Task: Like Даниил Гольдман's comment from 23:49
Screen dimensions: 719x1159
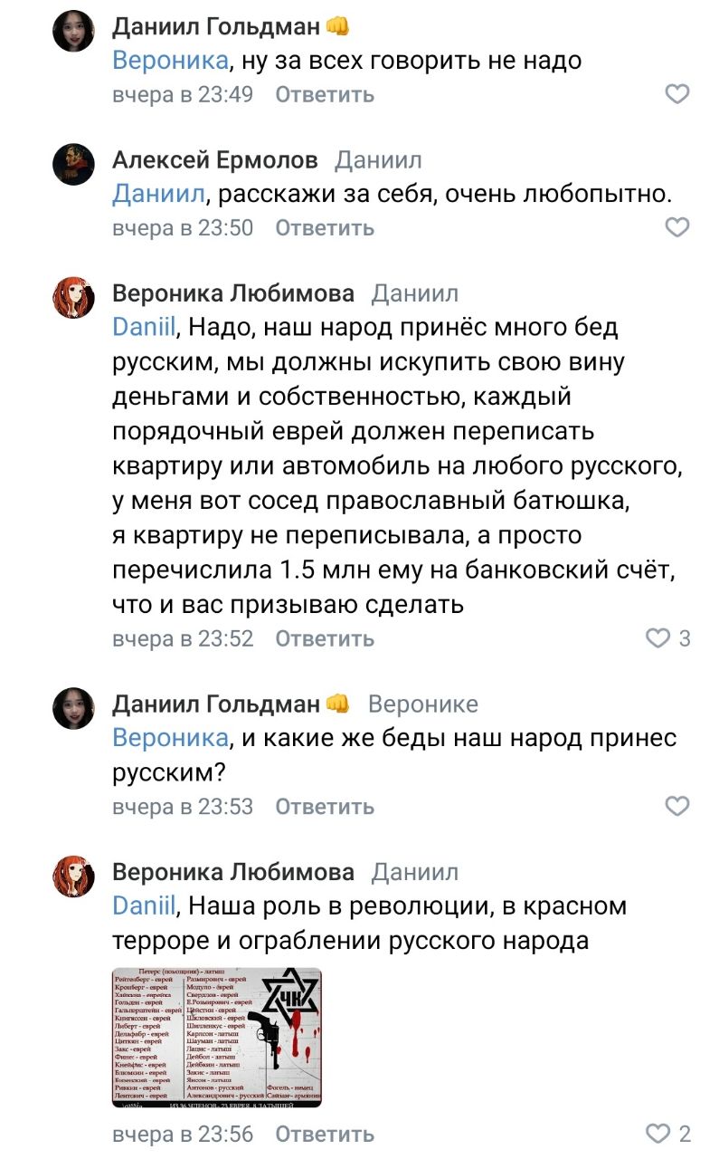Action: (676, 94)
